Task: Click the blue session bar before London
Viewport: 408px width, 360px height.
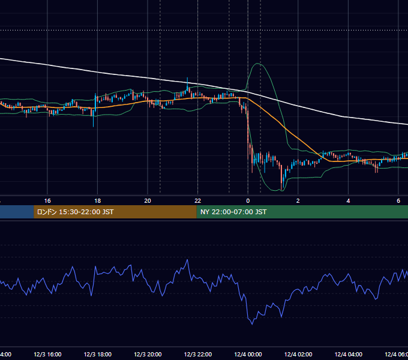Action: [17, 212]
